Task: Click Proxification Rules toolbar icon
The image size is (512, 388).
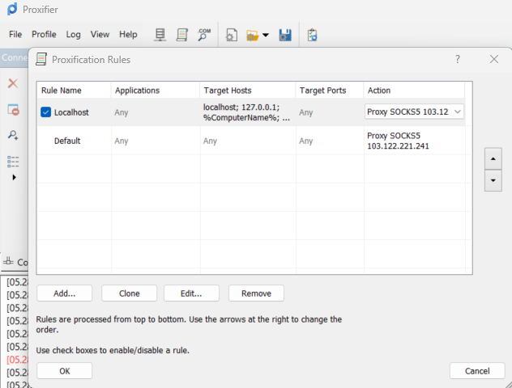Action: tap(182, 35)
